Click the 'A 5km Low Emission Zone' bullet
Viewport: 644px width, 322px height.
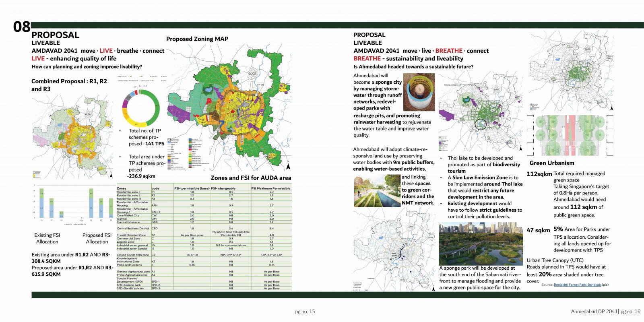pos(485,187)
